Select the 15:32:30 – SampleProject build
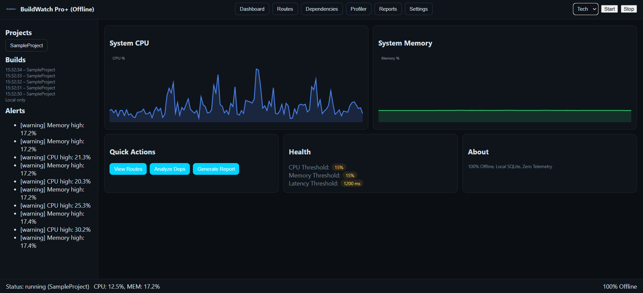 [30, 94]
